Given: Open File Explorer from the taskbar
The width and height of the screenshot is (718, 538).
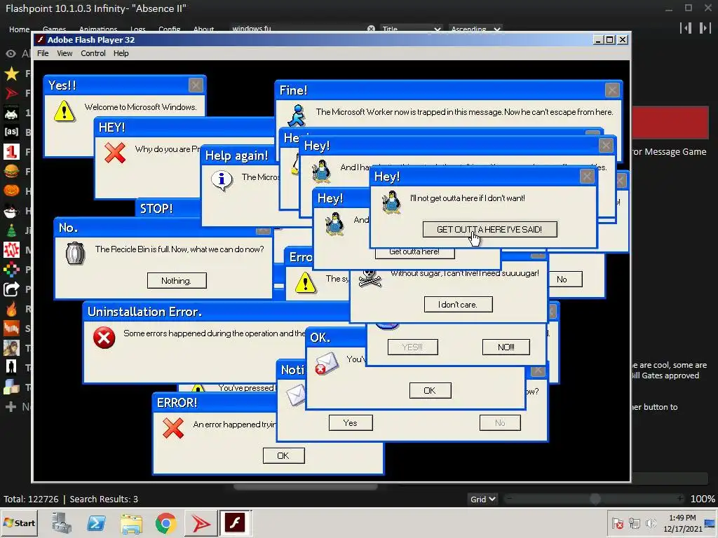Looking at the screenshot, I should coord(131,523).
